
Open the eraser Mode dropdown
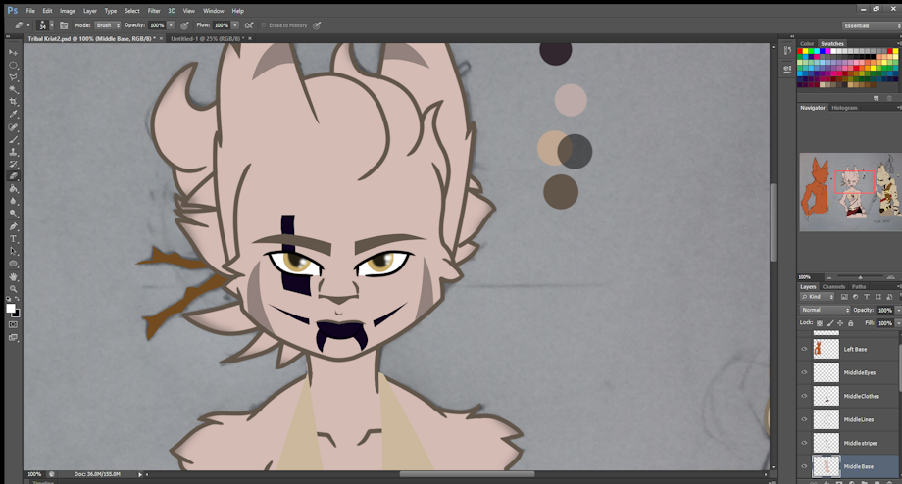coord(107,25)
